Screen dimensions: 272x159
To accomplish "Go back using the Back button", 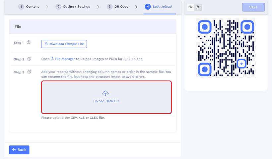I will [19, 150].
